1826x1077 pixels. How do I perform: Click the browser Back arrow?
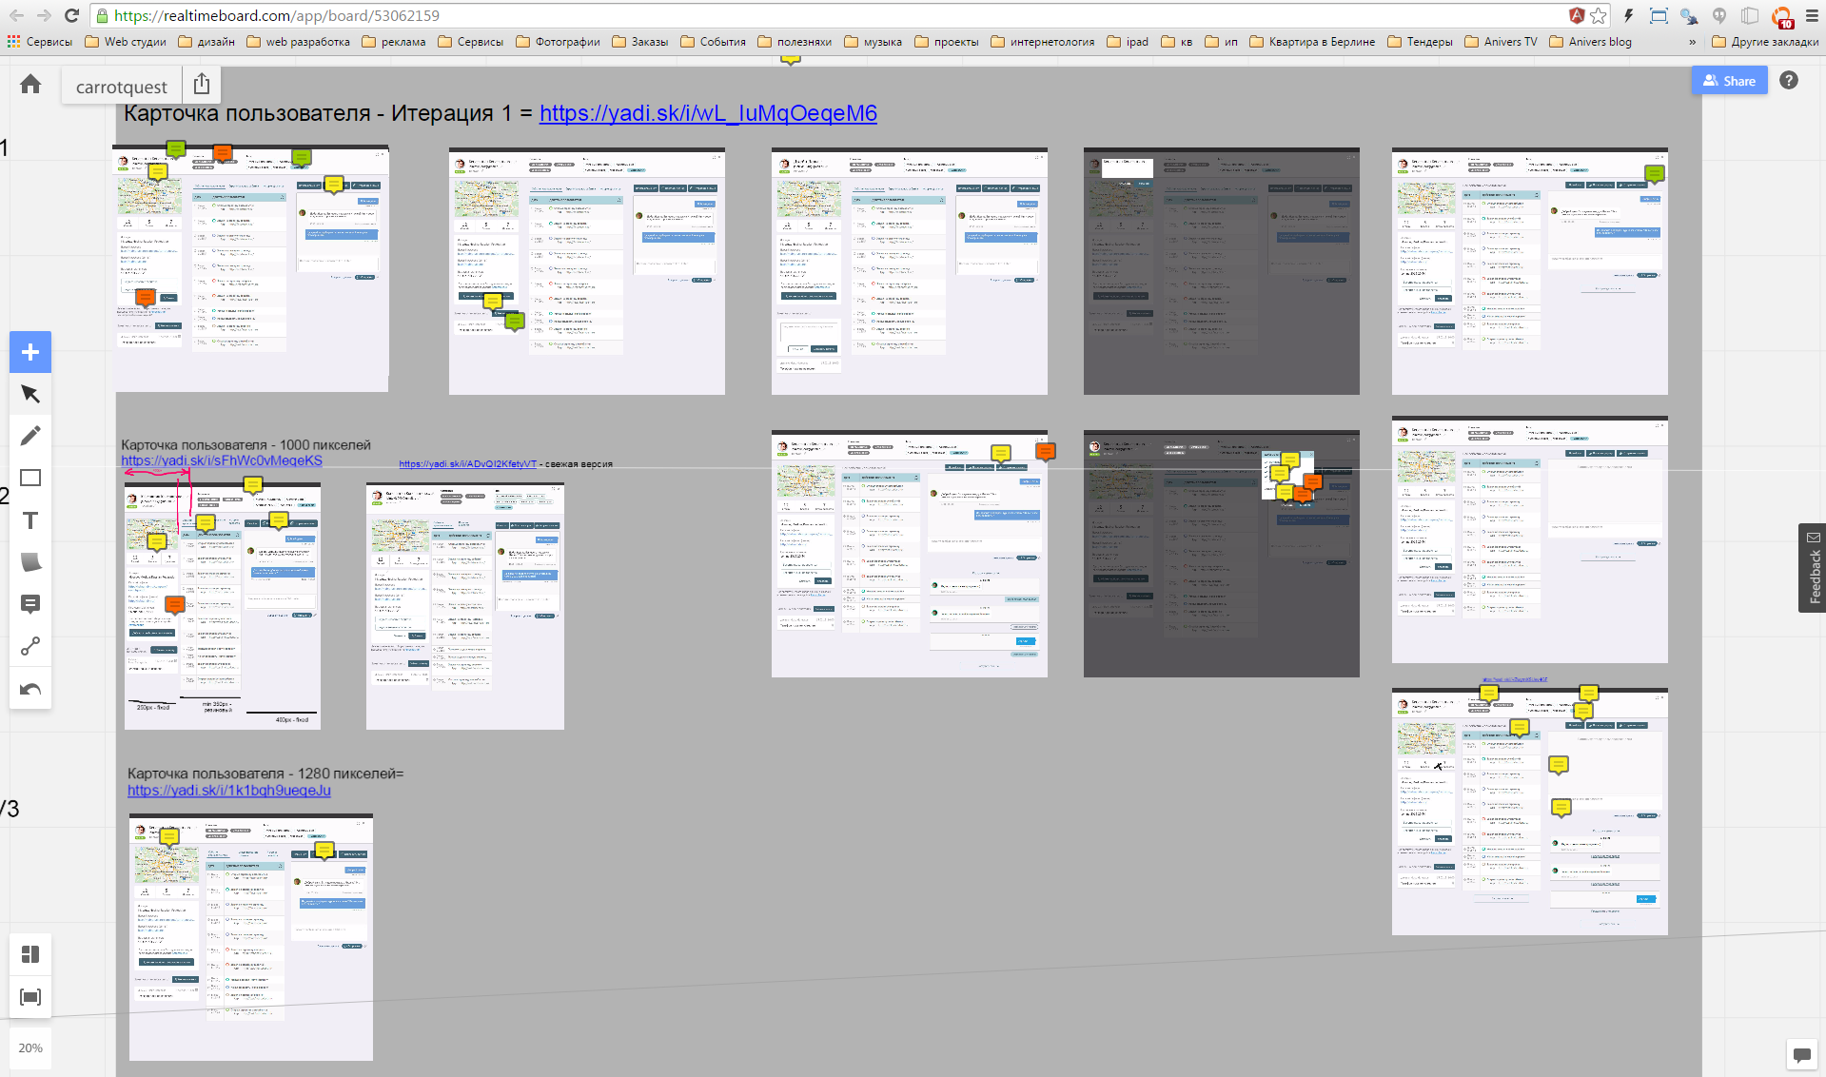17,15
